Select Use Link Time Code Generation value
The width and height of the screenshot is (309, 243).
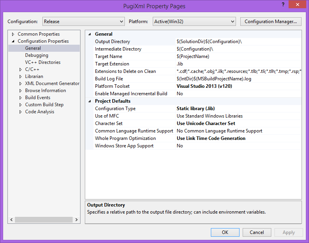[238, 138]
